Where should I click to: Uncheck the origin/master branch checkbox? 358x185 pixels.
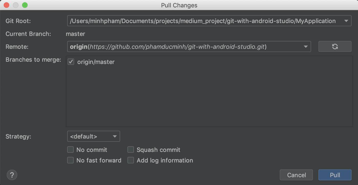tap(71, 62)
